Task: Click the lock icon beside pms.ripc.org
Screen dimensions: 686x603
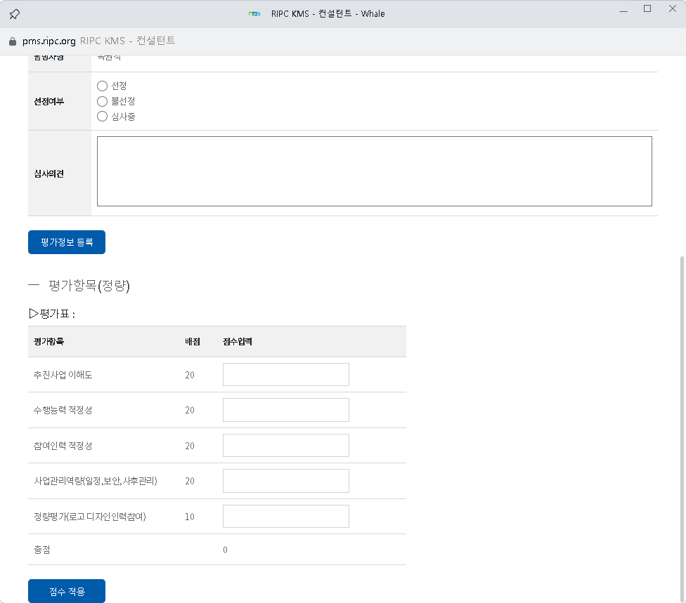Action: pyautogui.click(x=12, y=41)
